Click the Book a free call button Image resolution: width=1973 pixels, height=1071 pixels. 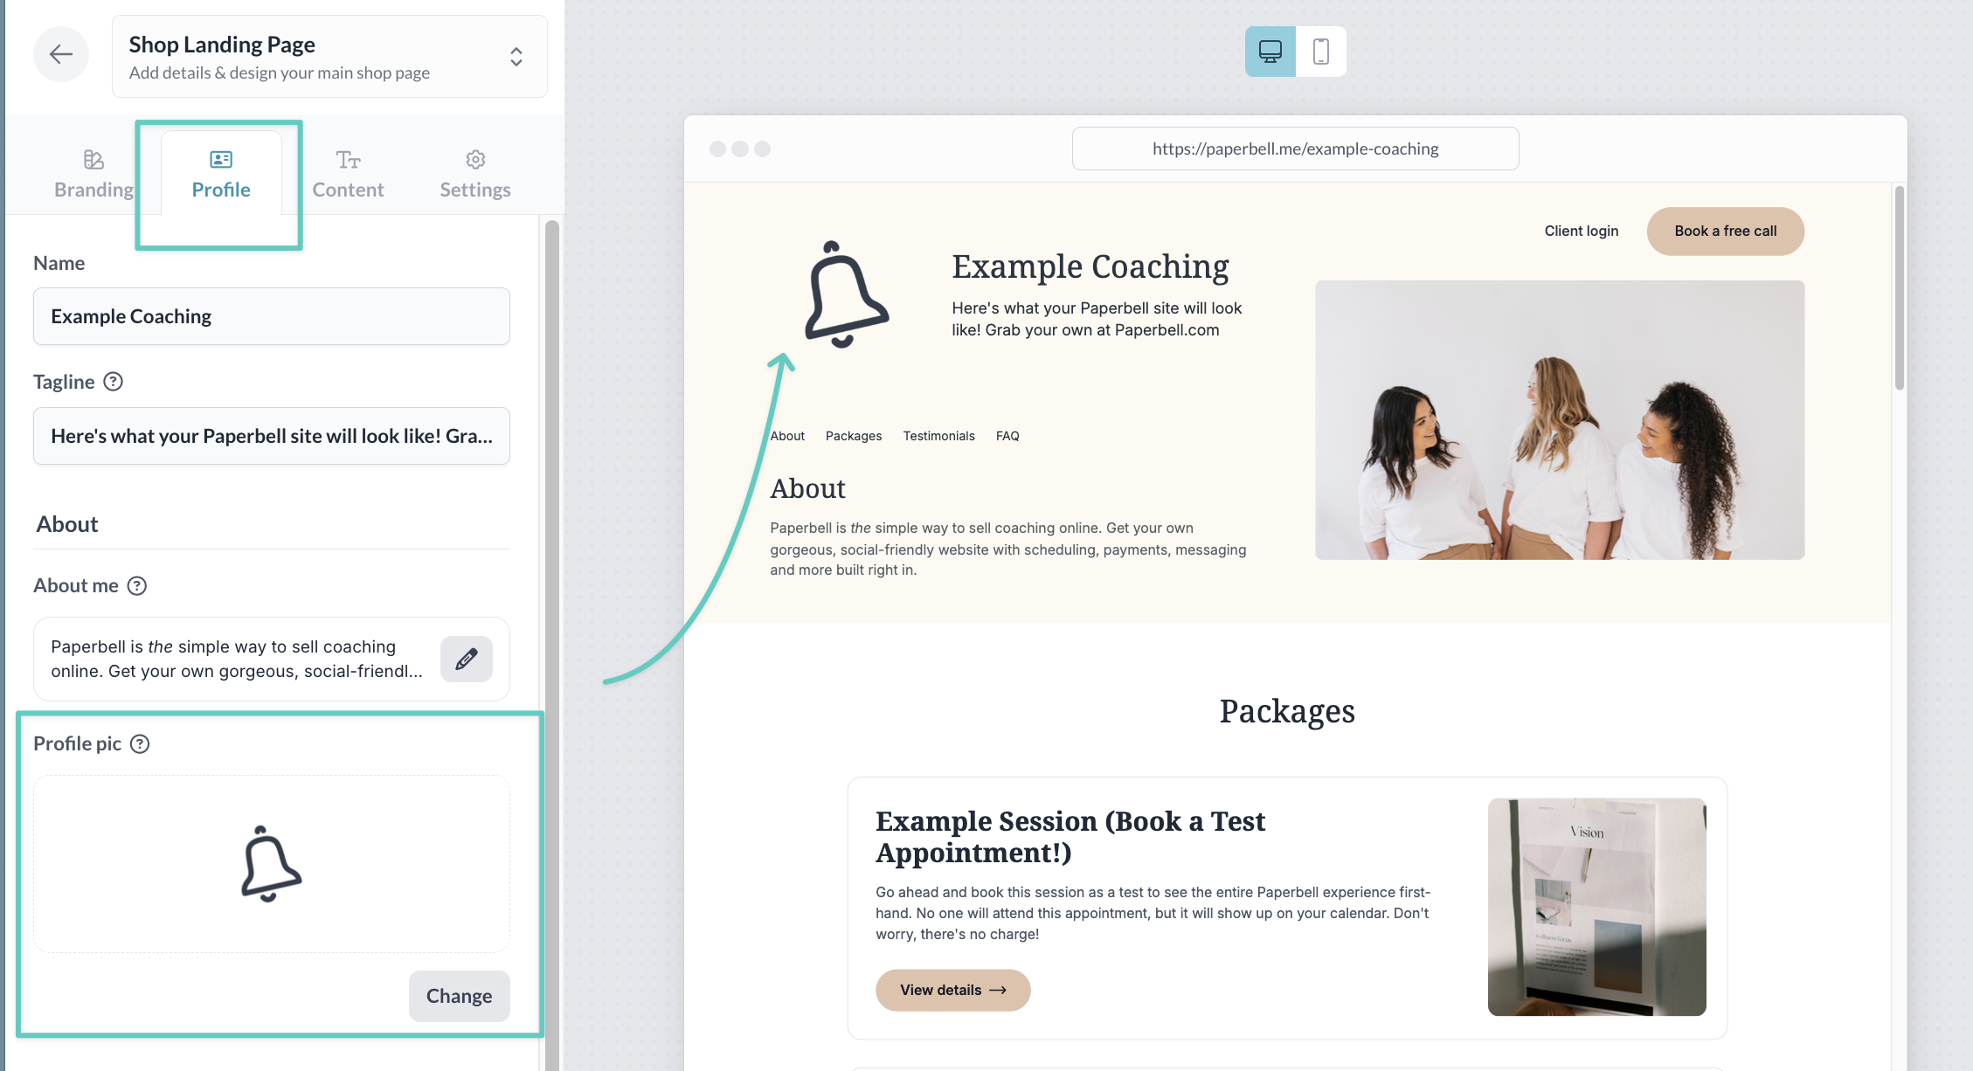pyautogui.click(x=1724, y=231)
